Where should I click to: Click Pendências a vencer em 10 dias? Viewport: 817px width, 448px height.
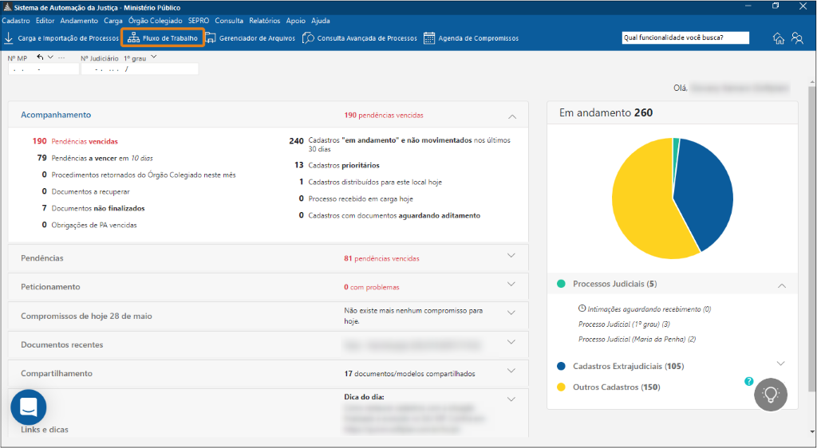(x=95, y=158)
